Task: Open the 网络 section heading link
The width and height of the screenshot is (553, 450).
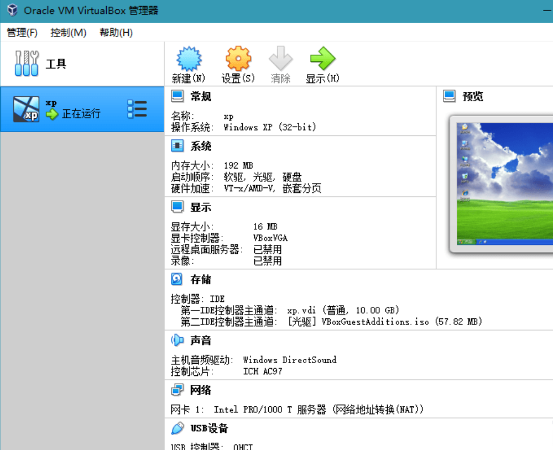Action: [x=201, y=390]
